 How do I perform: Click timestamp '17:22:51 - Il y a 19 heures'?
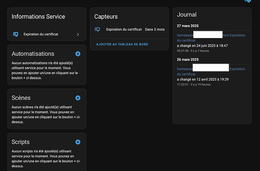point(194,84)
